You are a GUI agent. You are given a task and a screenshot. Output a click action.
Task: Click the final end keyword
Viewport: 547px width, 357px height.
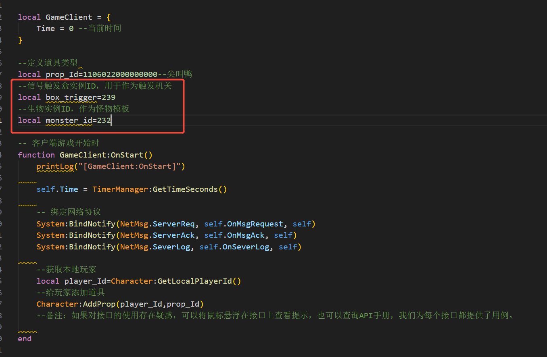pos(25,339)
